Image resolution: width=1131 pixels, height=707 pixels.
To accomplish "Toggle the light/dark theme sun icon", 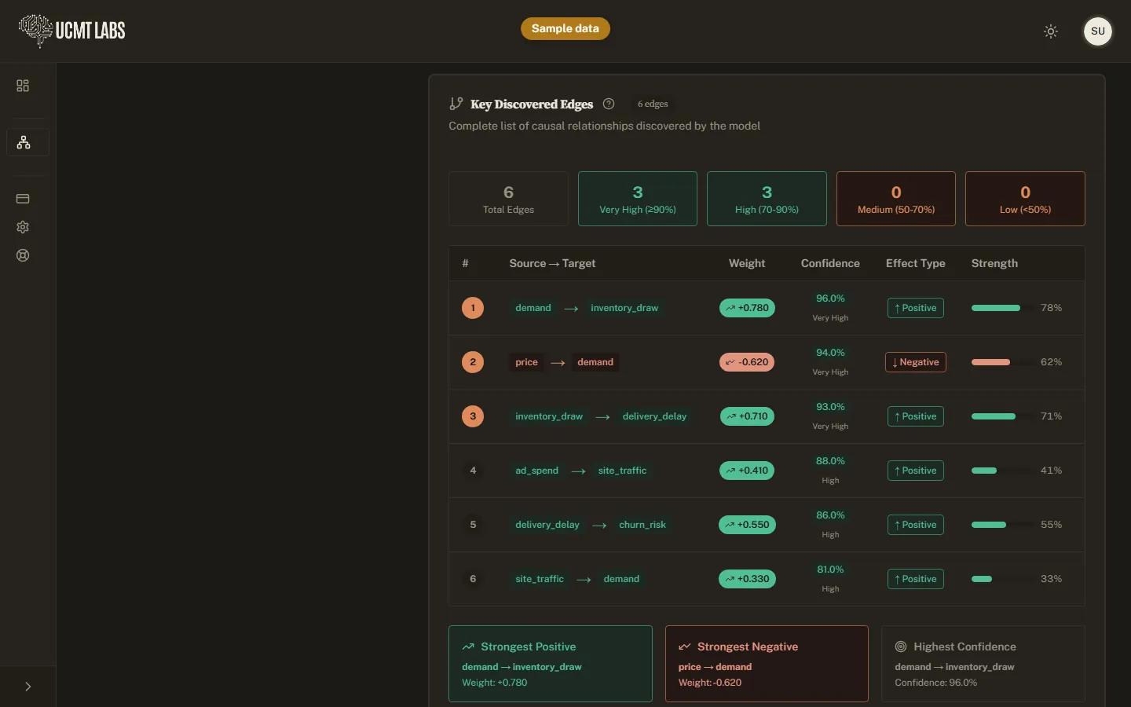I will [x=1051, y=31].
